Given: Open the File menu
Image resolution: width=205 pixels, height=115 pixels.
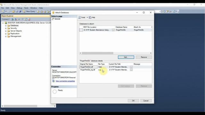Looking at the screenshot, I should pos(2,8).
